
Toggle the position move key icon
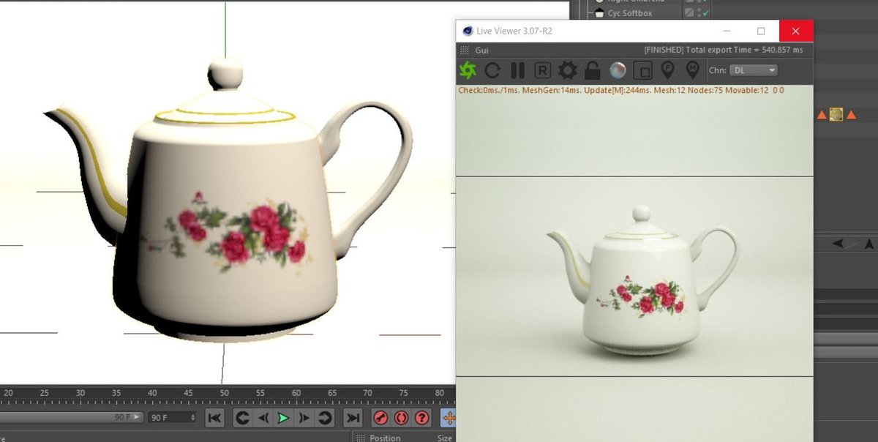click(448, 418)
